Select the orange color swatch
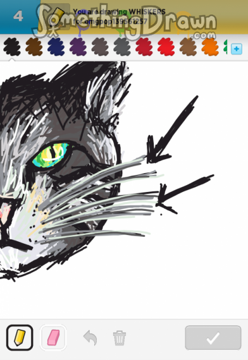Viewport: 248px width, 360px height. [x=210, y=47]
